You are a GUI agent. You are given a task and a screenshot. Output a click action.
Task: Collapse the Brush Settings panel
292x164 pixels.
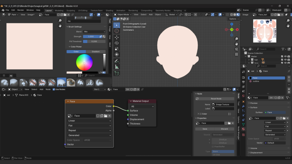coord(75,27)
